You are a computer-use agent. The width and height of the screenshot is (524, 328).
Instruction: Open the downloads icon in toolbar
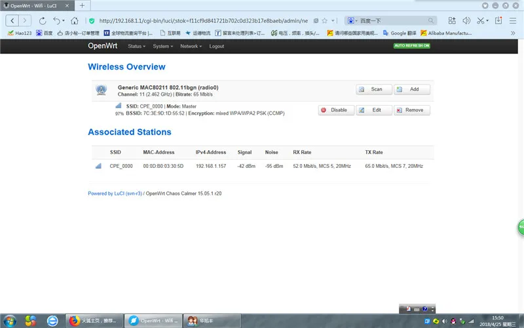pyautogui.click(x=498, y=20)
